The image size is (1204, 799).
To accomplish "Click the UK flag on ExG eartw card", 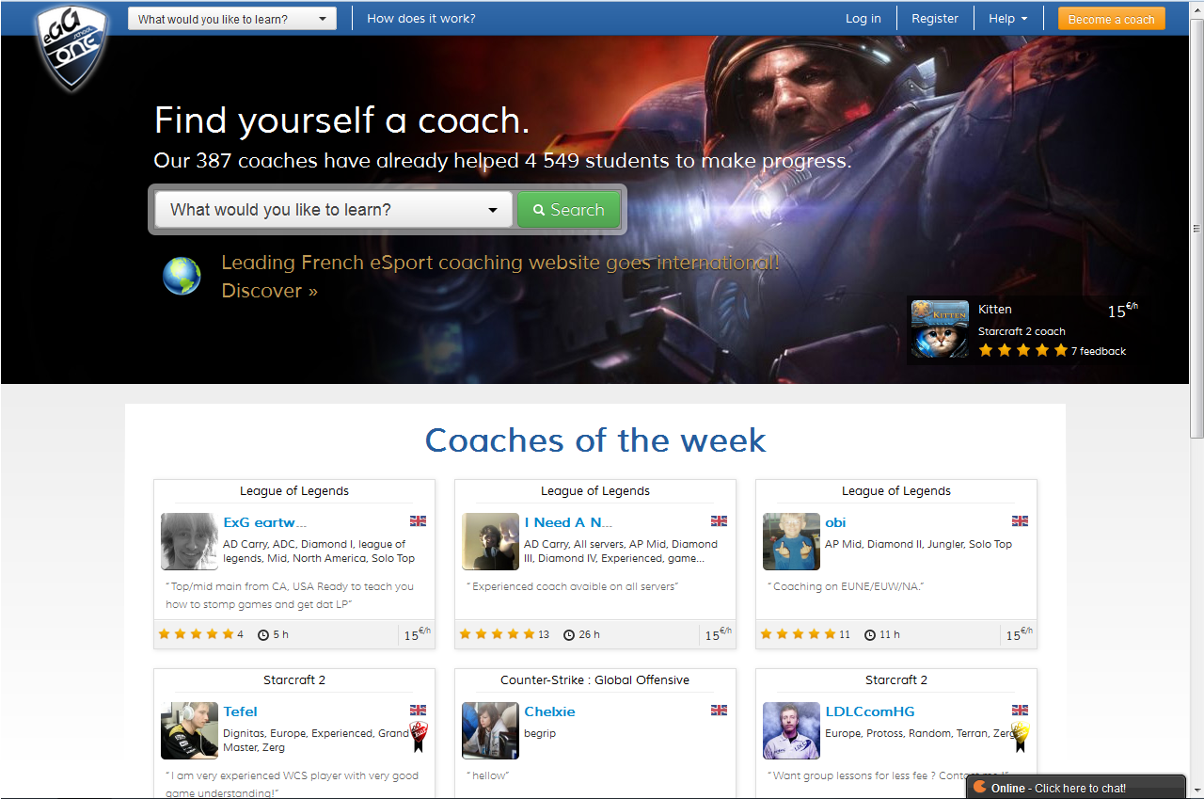I will tap(418, 521).
